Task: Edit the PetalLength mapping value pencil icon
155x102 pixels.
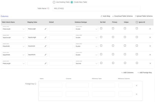Action: pos(45,29)
